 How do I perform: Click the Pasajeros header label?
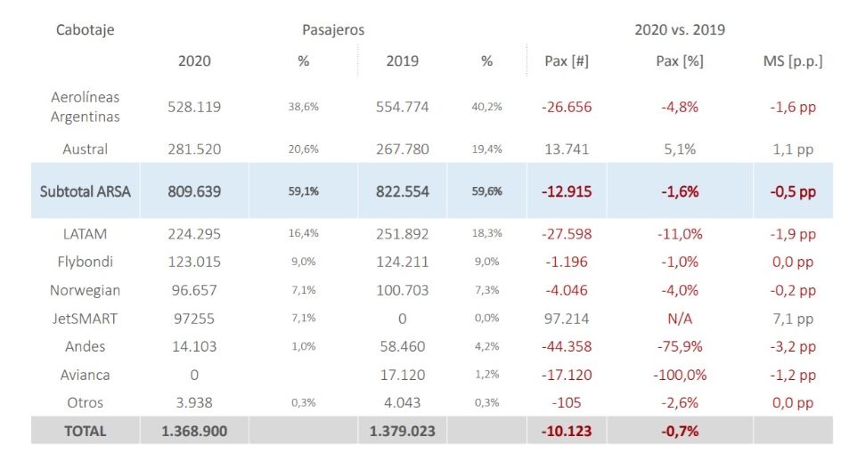(333, 30)
